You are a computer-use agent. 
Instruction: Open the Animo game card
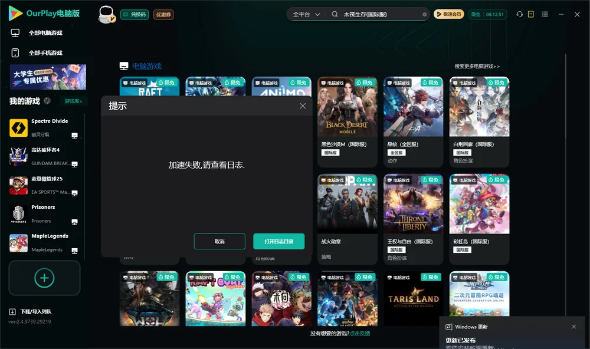tap(281, 87)
